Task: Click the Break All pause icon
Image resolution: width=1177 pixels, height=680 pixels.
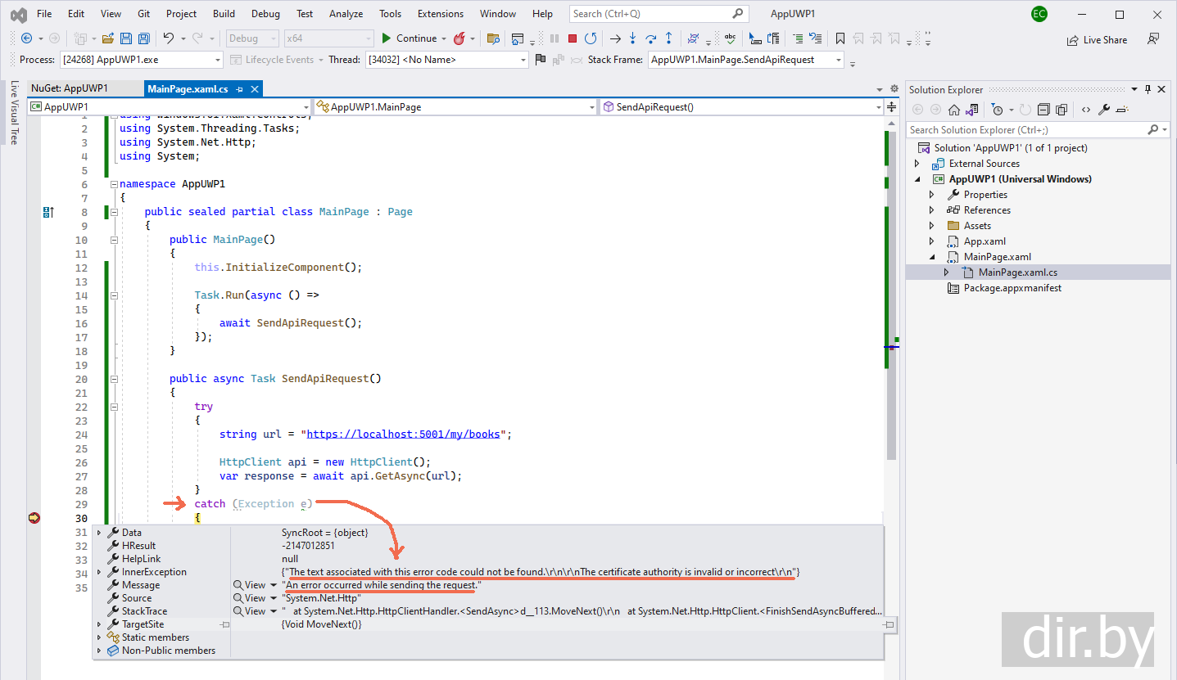Action: [x=555, y=38]
